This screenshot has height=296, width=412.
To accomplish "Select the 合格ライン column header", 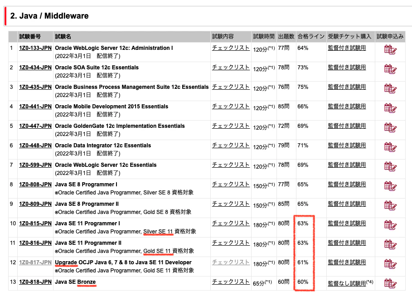I will [x=311, y=37].
